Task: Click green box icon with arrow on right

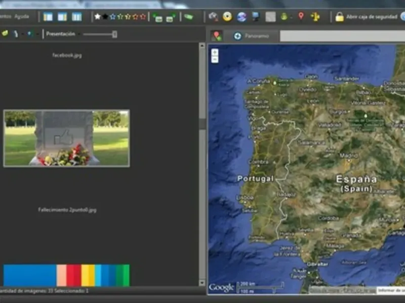Action: pos(171,18)
